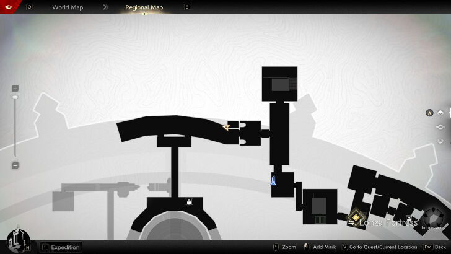Select the bottom floor layer icon

tap(440, 141)
